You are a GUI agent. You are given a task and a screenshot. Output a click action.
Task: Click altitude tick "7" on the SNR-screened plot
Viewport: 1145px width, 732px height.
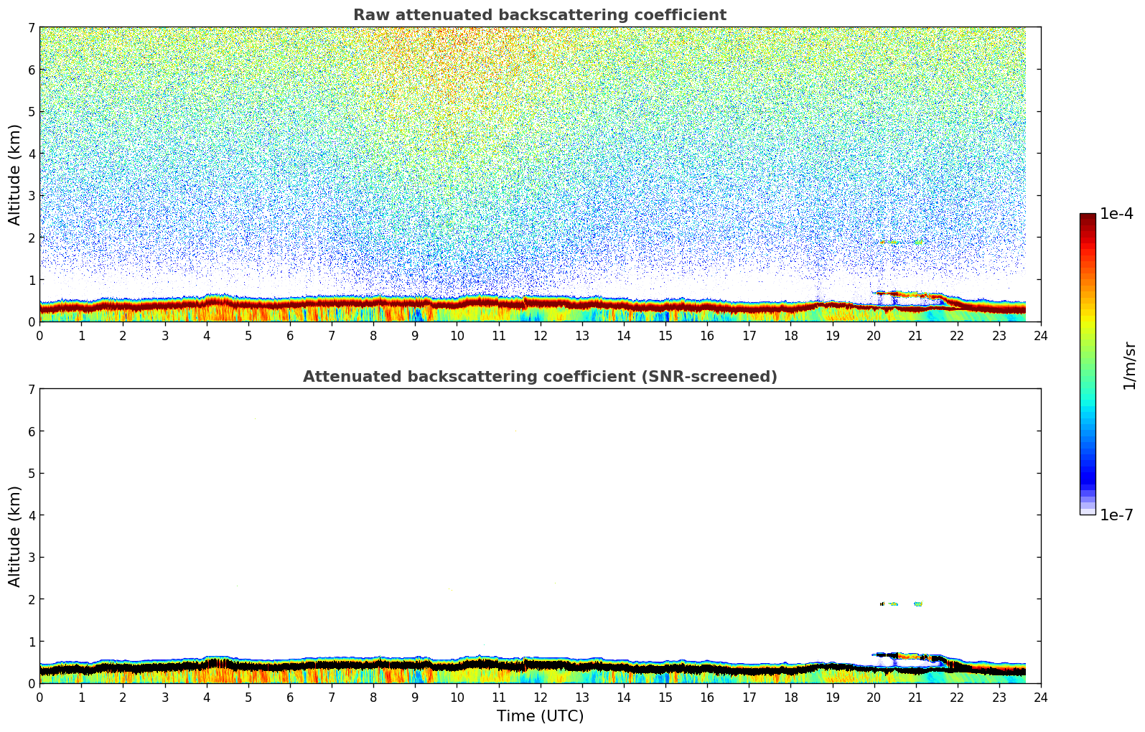pyautogui.click(x=32, y=390)
